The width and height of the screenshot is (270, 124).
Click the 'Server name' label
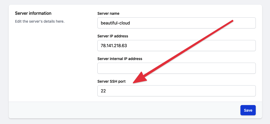(x=108, y=13)
